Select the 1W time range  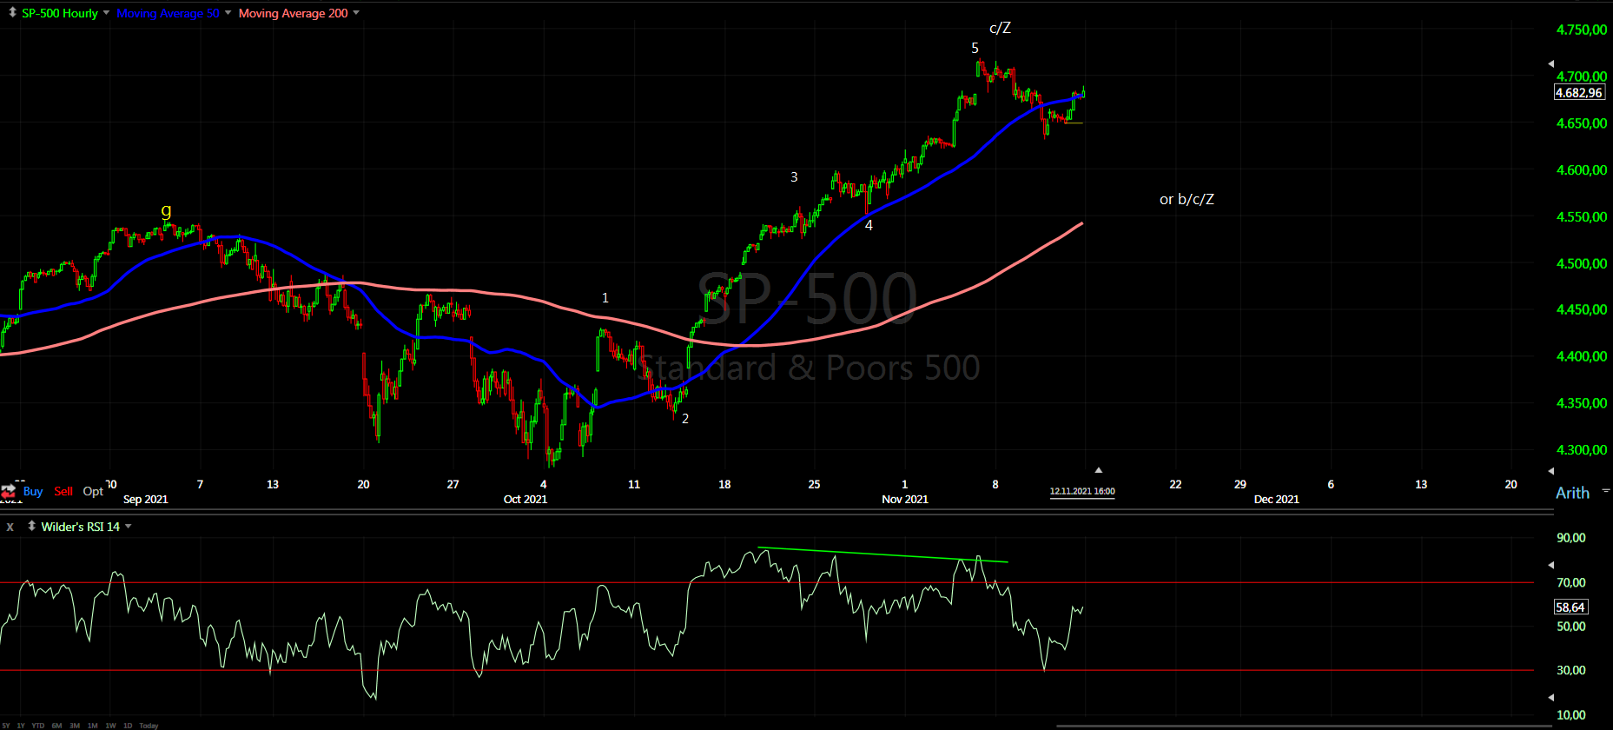pos(110,726)
